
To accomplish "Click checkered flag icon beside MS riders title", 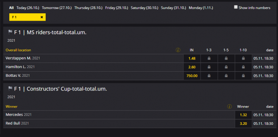I will (x=10, y=32).
